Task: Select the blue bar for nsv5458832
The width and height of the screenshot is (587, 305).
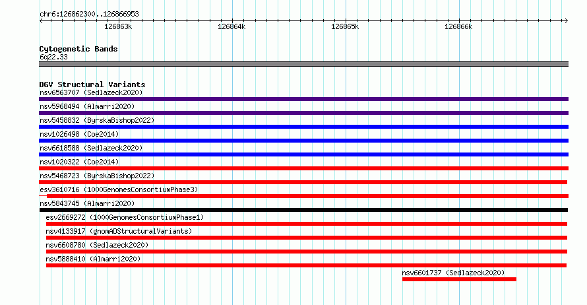Action: [x=303, y=127]
